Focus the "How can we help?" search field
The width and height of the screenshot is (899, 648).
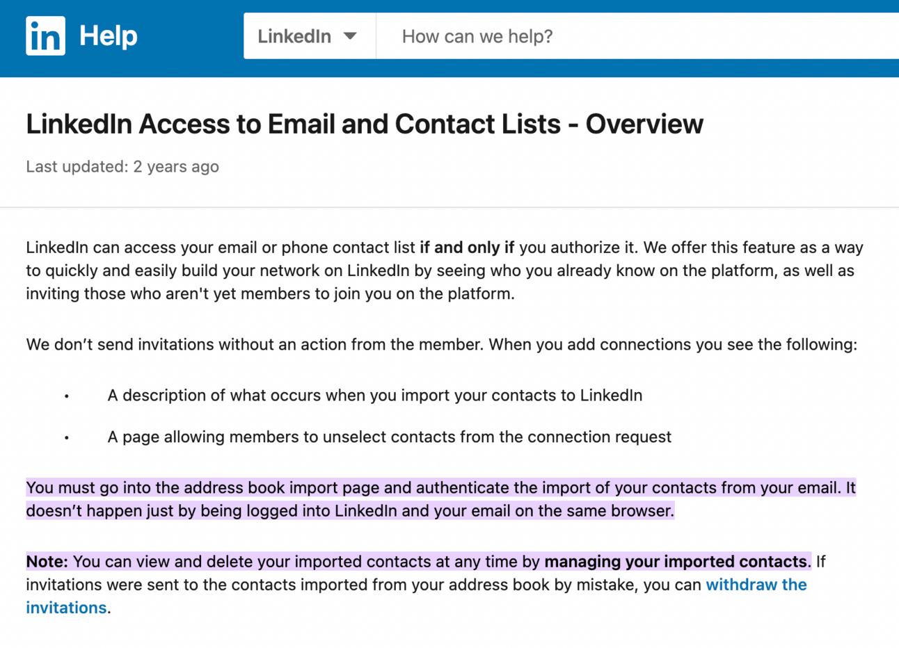pos(637,36)
